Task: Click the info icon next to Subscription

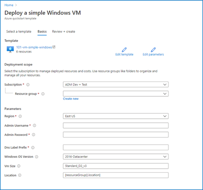Action: (x=28, y=85)
